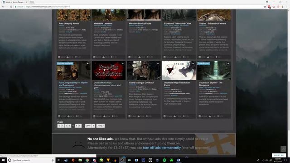Open the Auto Unequip Ammo title

(69, 24)
